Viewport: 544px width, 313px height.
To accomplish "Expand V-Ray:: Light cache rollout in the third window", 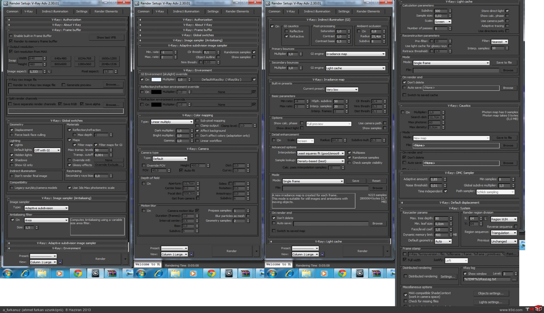I will (328, 241).
